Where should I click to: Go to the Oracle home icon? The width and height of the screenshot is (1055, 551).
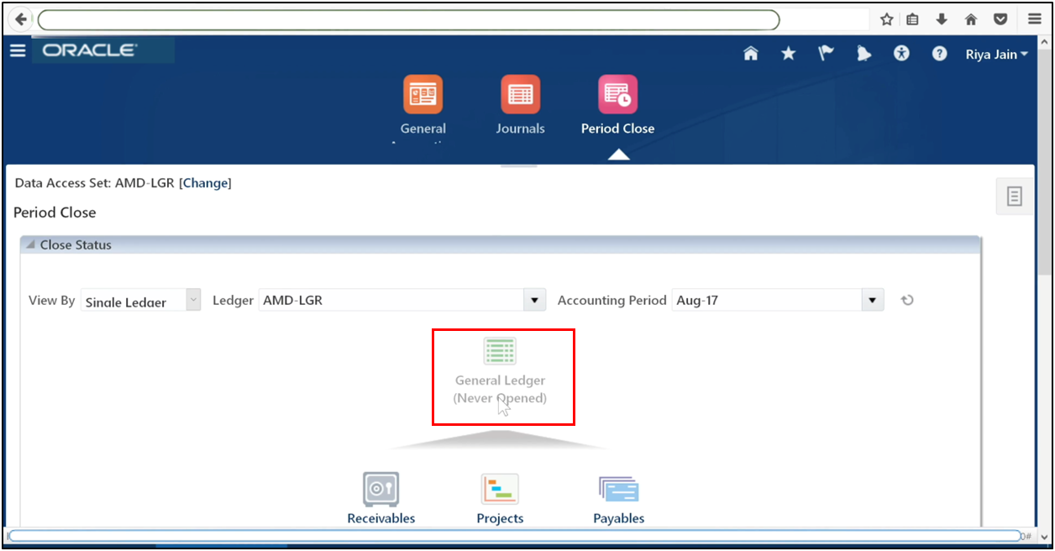(750, 53)
